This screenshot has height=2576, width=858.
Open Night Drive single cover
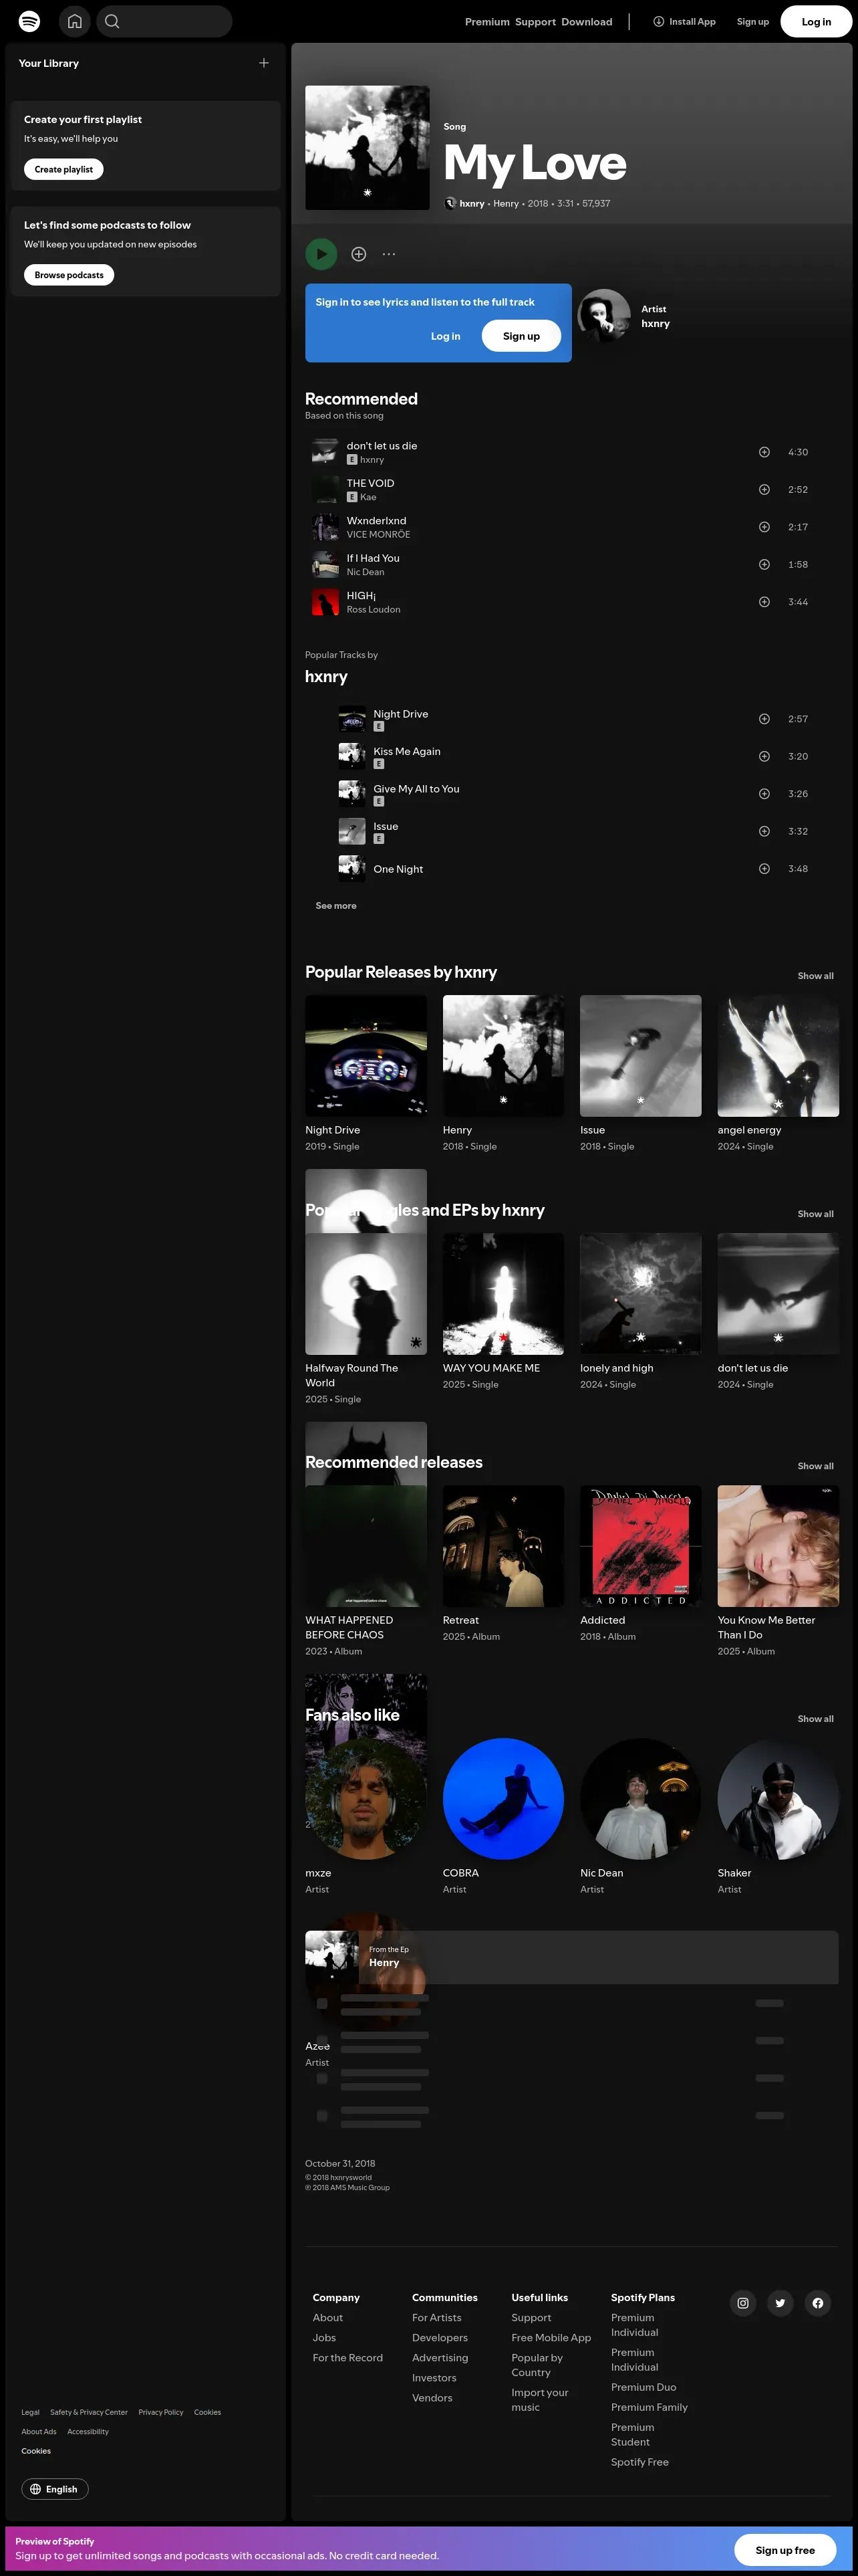tap(366, 1056)
